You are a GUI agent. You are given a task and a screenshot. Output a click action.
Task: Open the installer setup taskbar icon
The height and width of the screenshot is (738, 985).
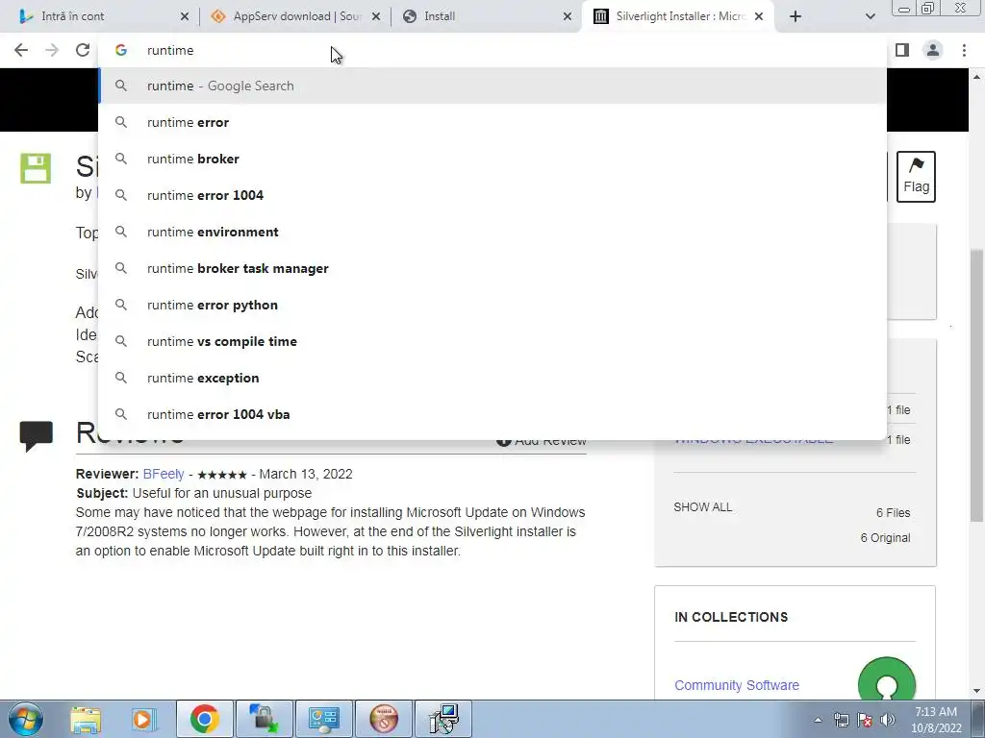coord(443,719)
